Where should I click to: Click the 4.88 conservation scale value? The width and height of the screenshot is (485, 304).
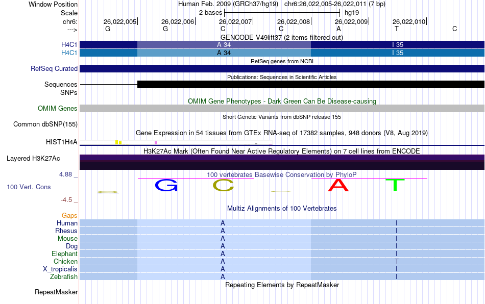pyautogui.click(x=65, y=174)
